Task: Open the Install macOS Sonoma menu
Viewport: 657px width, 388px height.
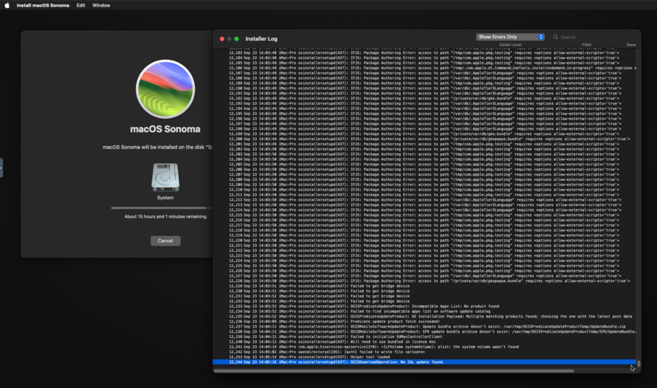Action: pyautogui.click(x=43, y=5)
